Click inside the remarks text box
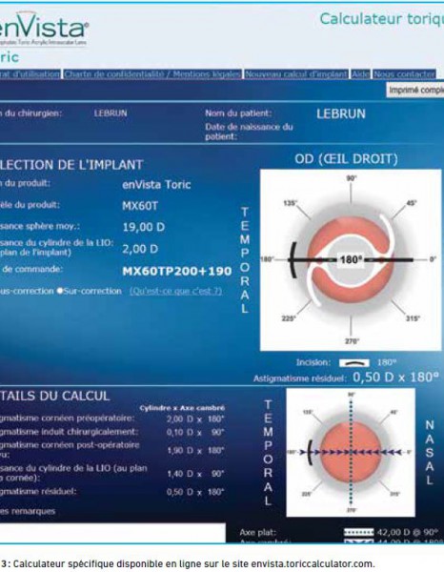 112,533
